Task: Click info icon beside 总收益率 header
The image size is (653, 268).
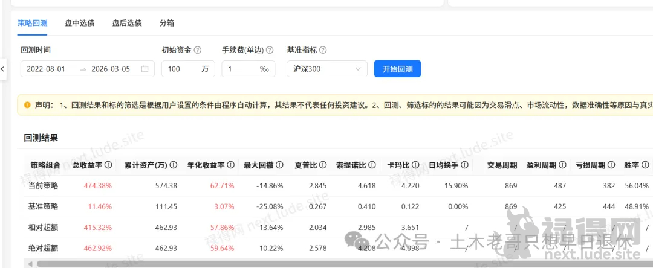Action: [x=108, y=165]
